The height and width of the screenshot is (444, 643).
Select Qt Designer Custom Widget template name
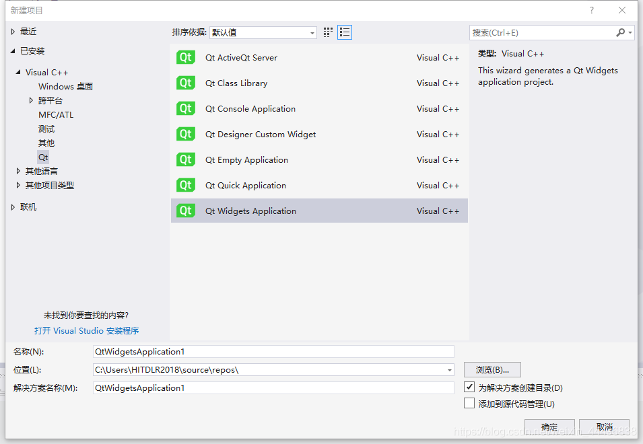coord(261,134)
